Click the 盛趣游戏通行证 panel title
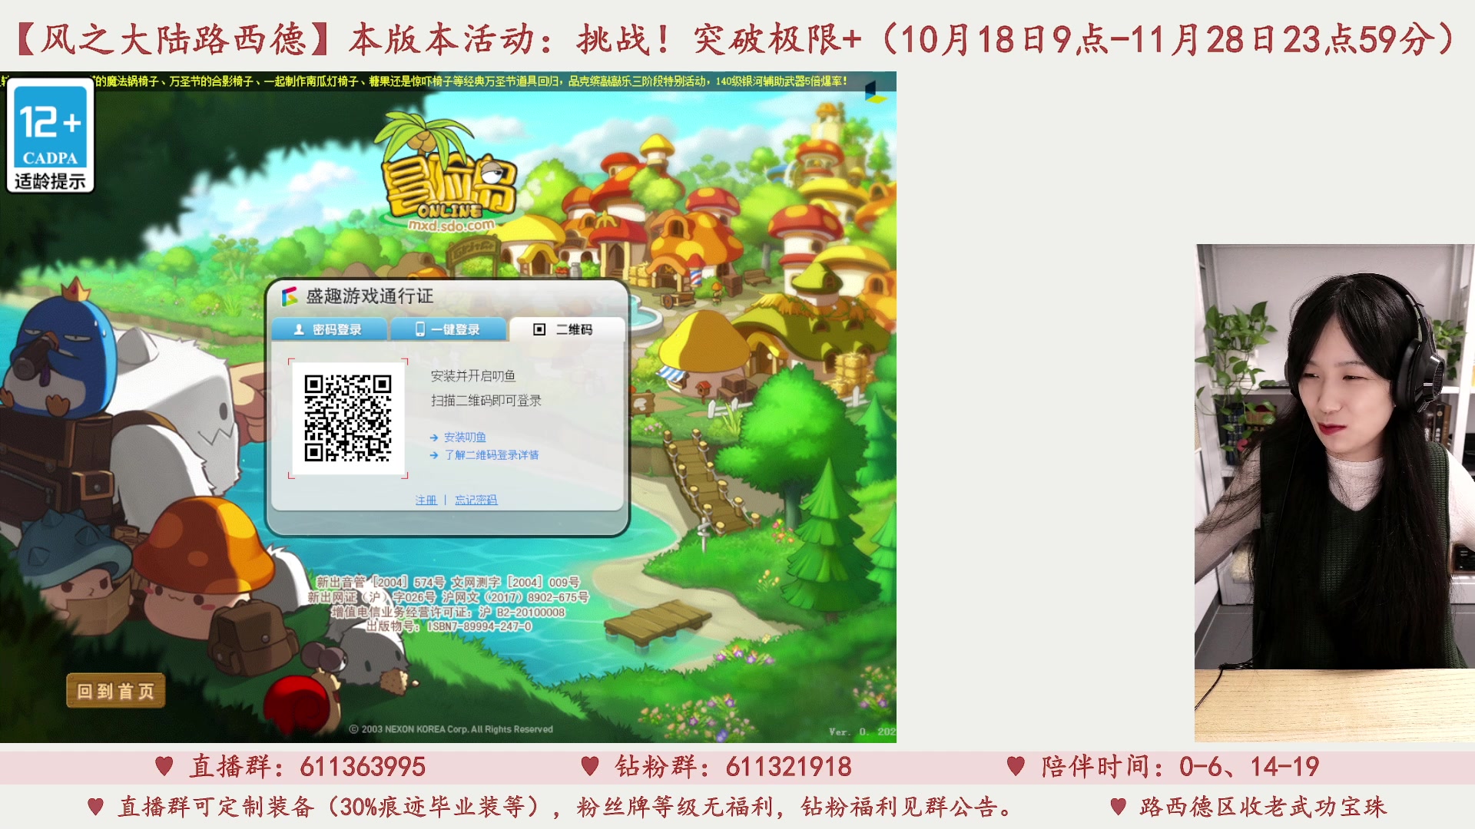Screen dimensions: 1475x829 (x=370, y=296)
